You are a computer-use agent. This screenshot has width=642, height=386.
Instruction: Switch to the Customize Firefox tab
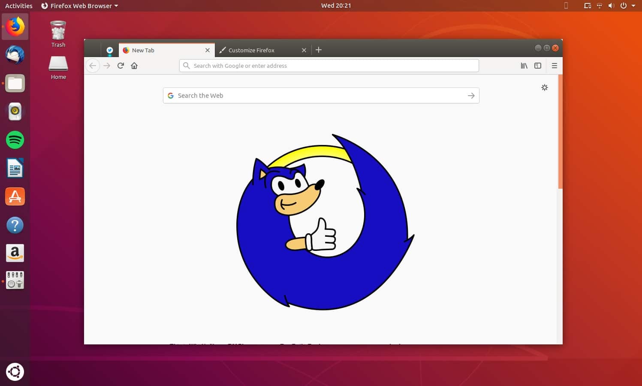[x=262, y=50]
